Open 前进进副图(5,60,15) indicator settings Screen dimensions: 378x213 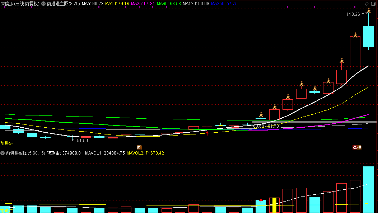point(25,153)
